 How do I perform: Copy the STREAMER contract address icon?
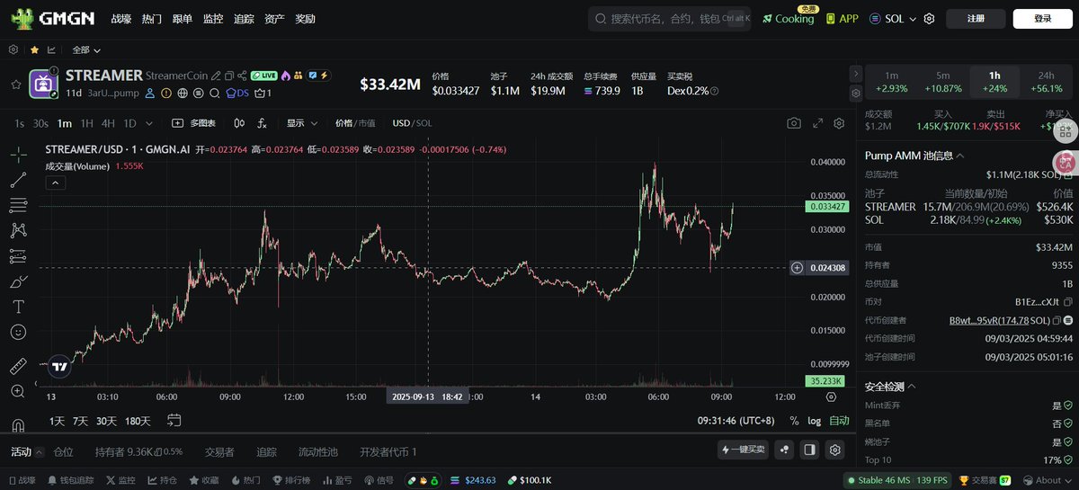pyautogui.click(x=229, y=76)
